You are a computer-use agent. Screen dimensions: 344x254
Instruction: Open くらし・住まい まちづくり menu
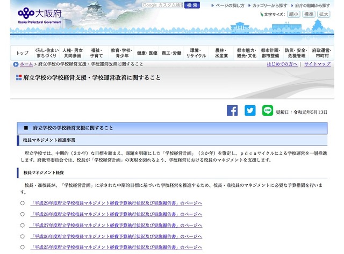47,53
